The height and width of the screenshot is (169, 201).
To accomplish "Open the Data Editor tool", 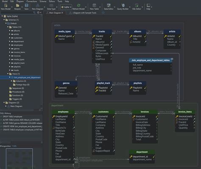I will (x=109, y=6).
